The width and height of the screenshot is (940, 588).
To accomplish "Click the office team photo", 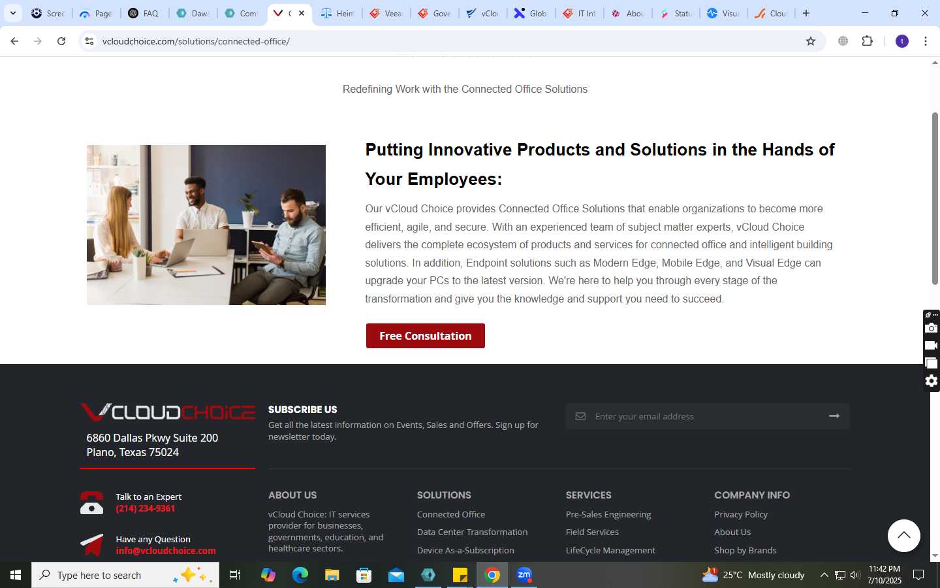I will (x=206, y=225).
